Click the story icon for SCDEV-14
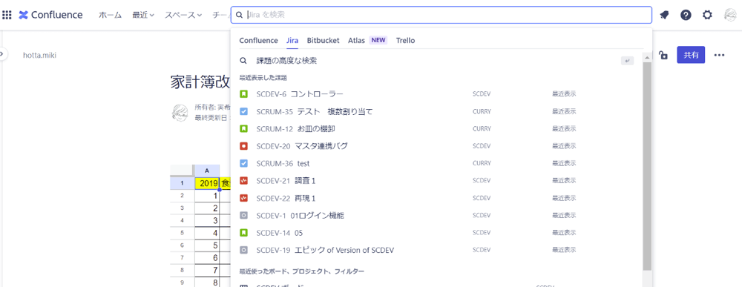This screenshot has width=742, height=287. coord(243,233)
